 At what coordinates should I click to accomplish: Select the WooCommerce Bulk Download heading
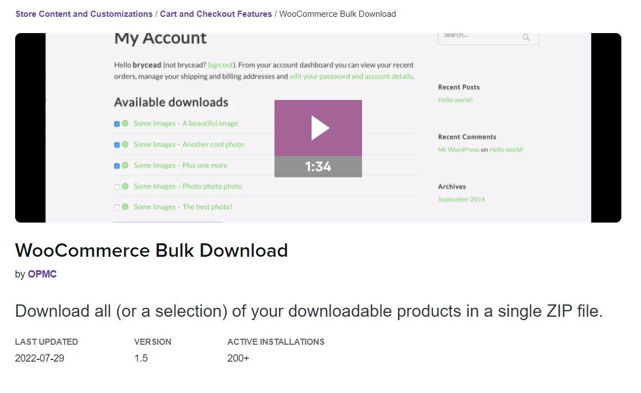(x=152, y=251)
